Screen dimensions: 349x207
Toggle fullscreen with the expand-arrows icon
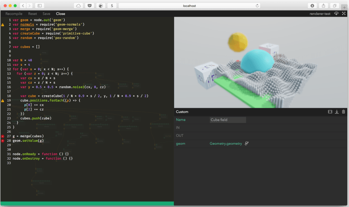pyautogui.click(x=344, y=14)
